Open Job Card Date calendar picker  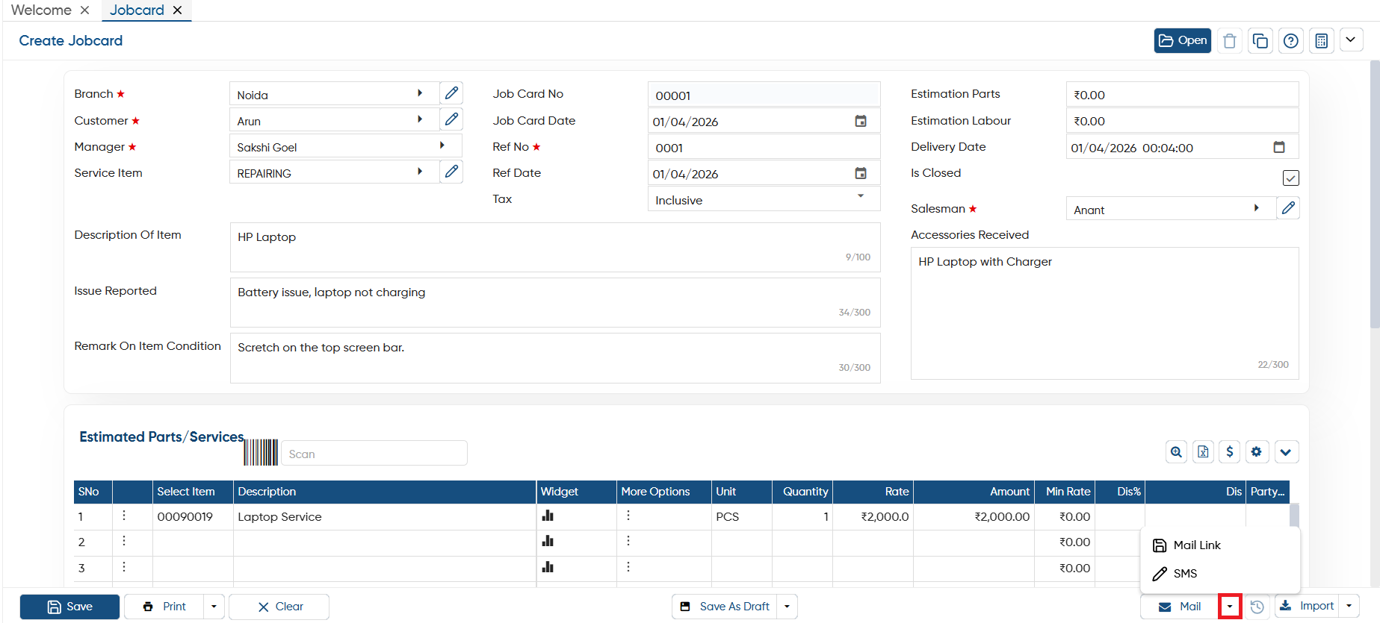[x=861, y=121]
